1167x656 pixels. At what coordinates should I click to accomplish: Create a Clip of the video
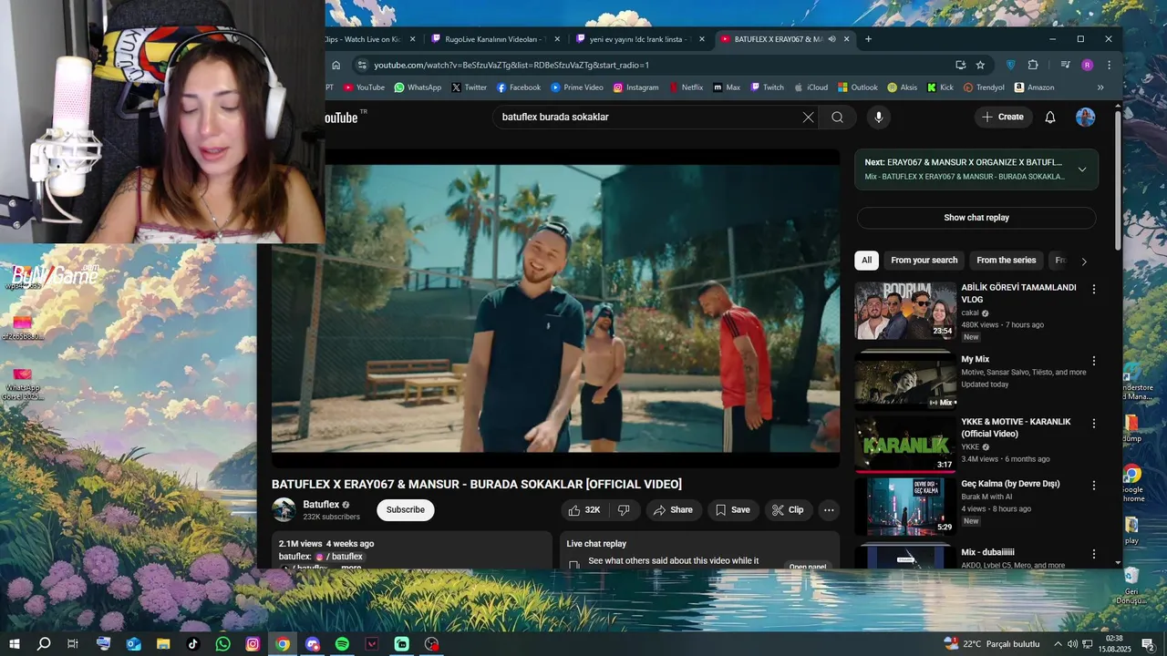tap(788, 510)
